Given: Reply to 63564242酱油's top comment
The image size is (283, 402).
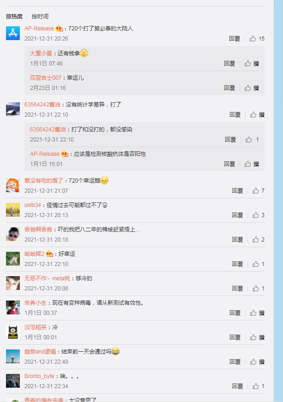Looking at the screenshot, I should point(235,115).
